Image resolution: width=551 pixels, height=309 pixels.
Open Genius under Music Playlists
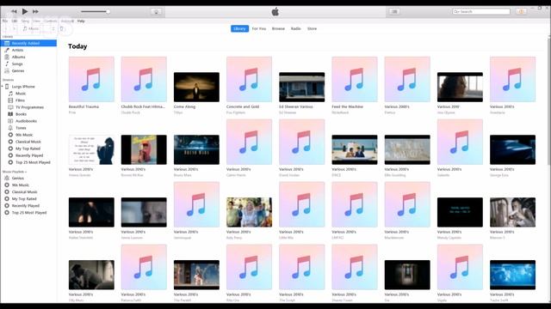coord(28,178)
